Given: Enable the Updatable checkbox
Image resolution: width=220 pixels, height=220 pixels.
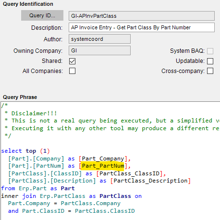Looking at the screenshot, I should (210, 61).
